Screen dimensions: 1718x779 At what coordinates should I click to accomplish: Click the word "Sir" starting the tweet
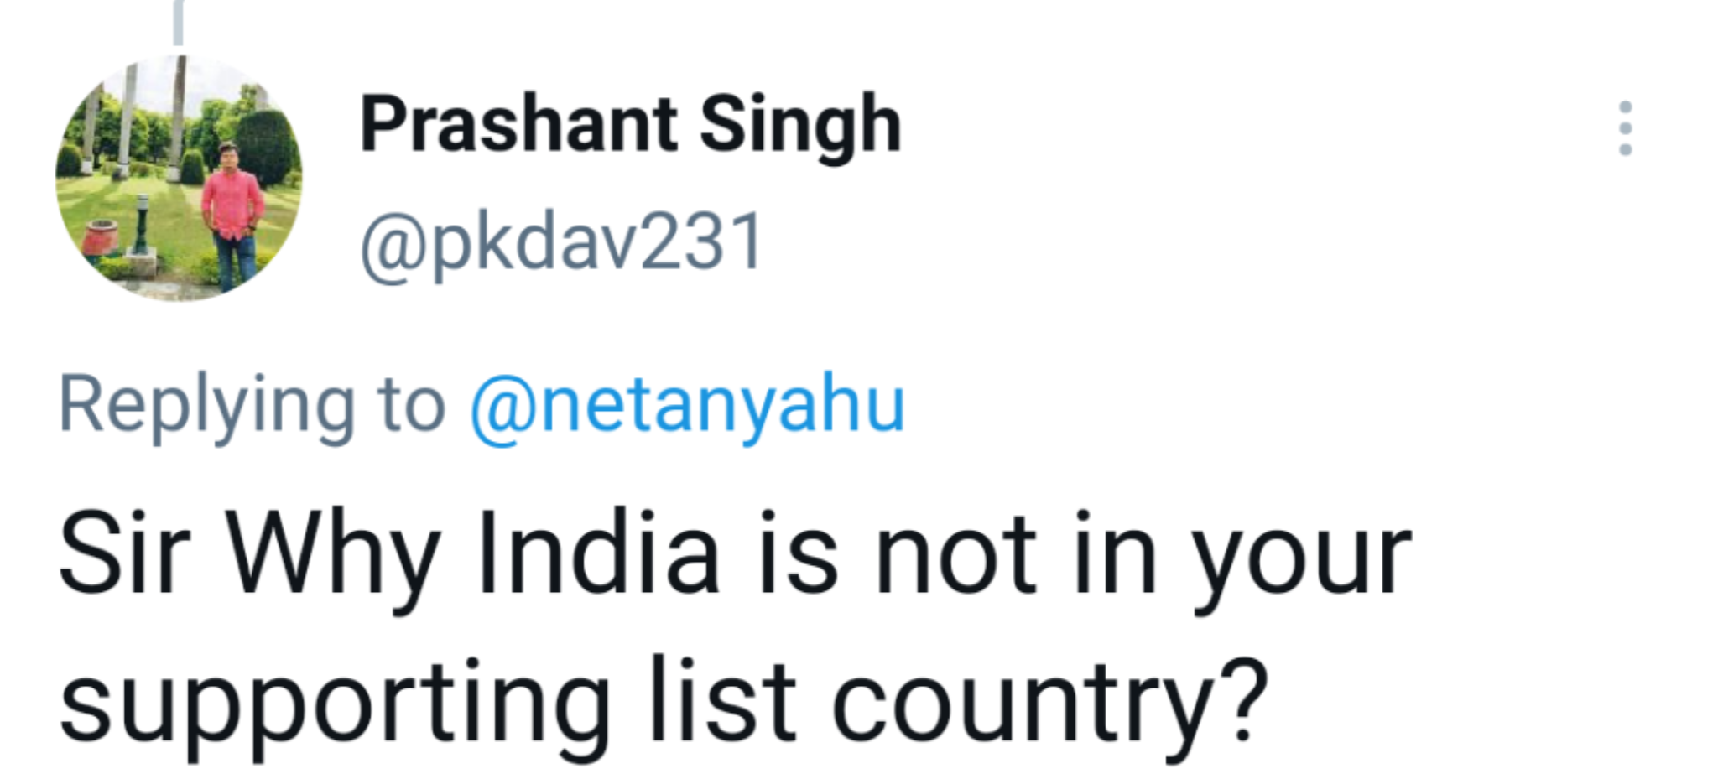[x=126, y=555]
